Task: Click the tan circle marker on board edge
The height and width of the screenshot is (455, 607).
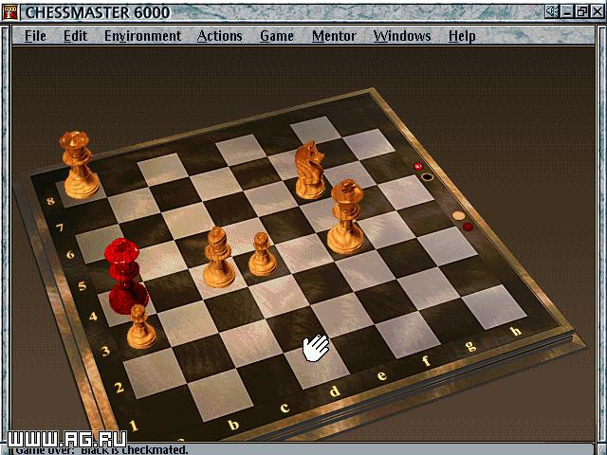Action: (459, 215)
